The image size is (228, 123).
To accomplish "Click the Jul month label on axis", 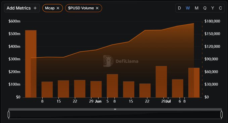I will pos(168,101).
